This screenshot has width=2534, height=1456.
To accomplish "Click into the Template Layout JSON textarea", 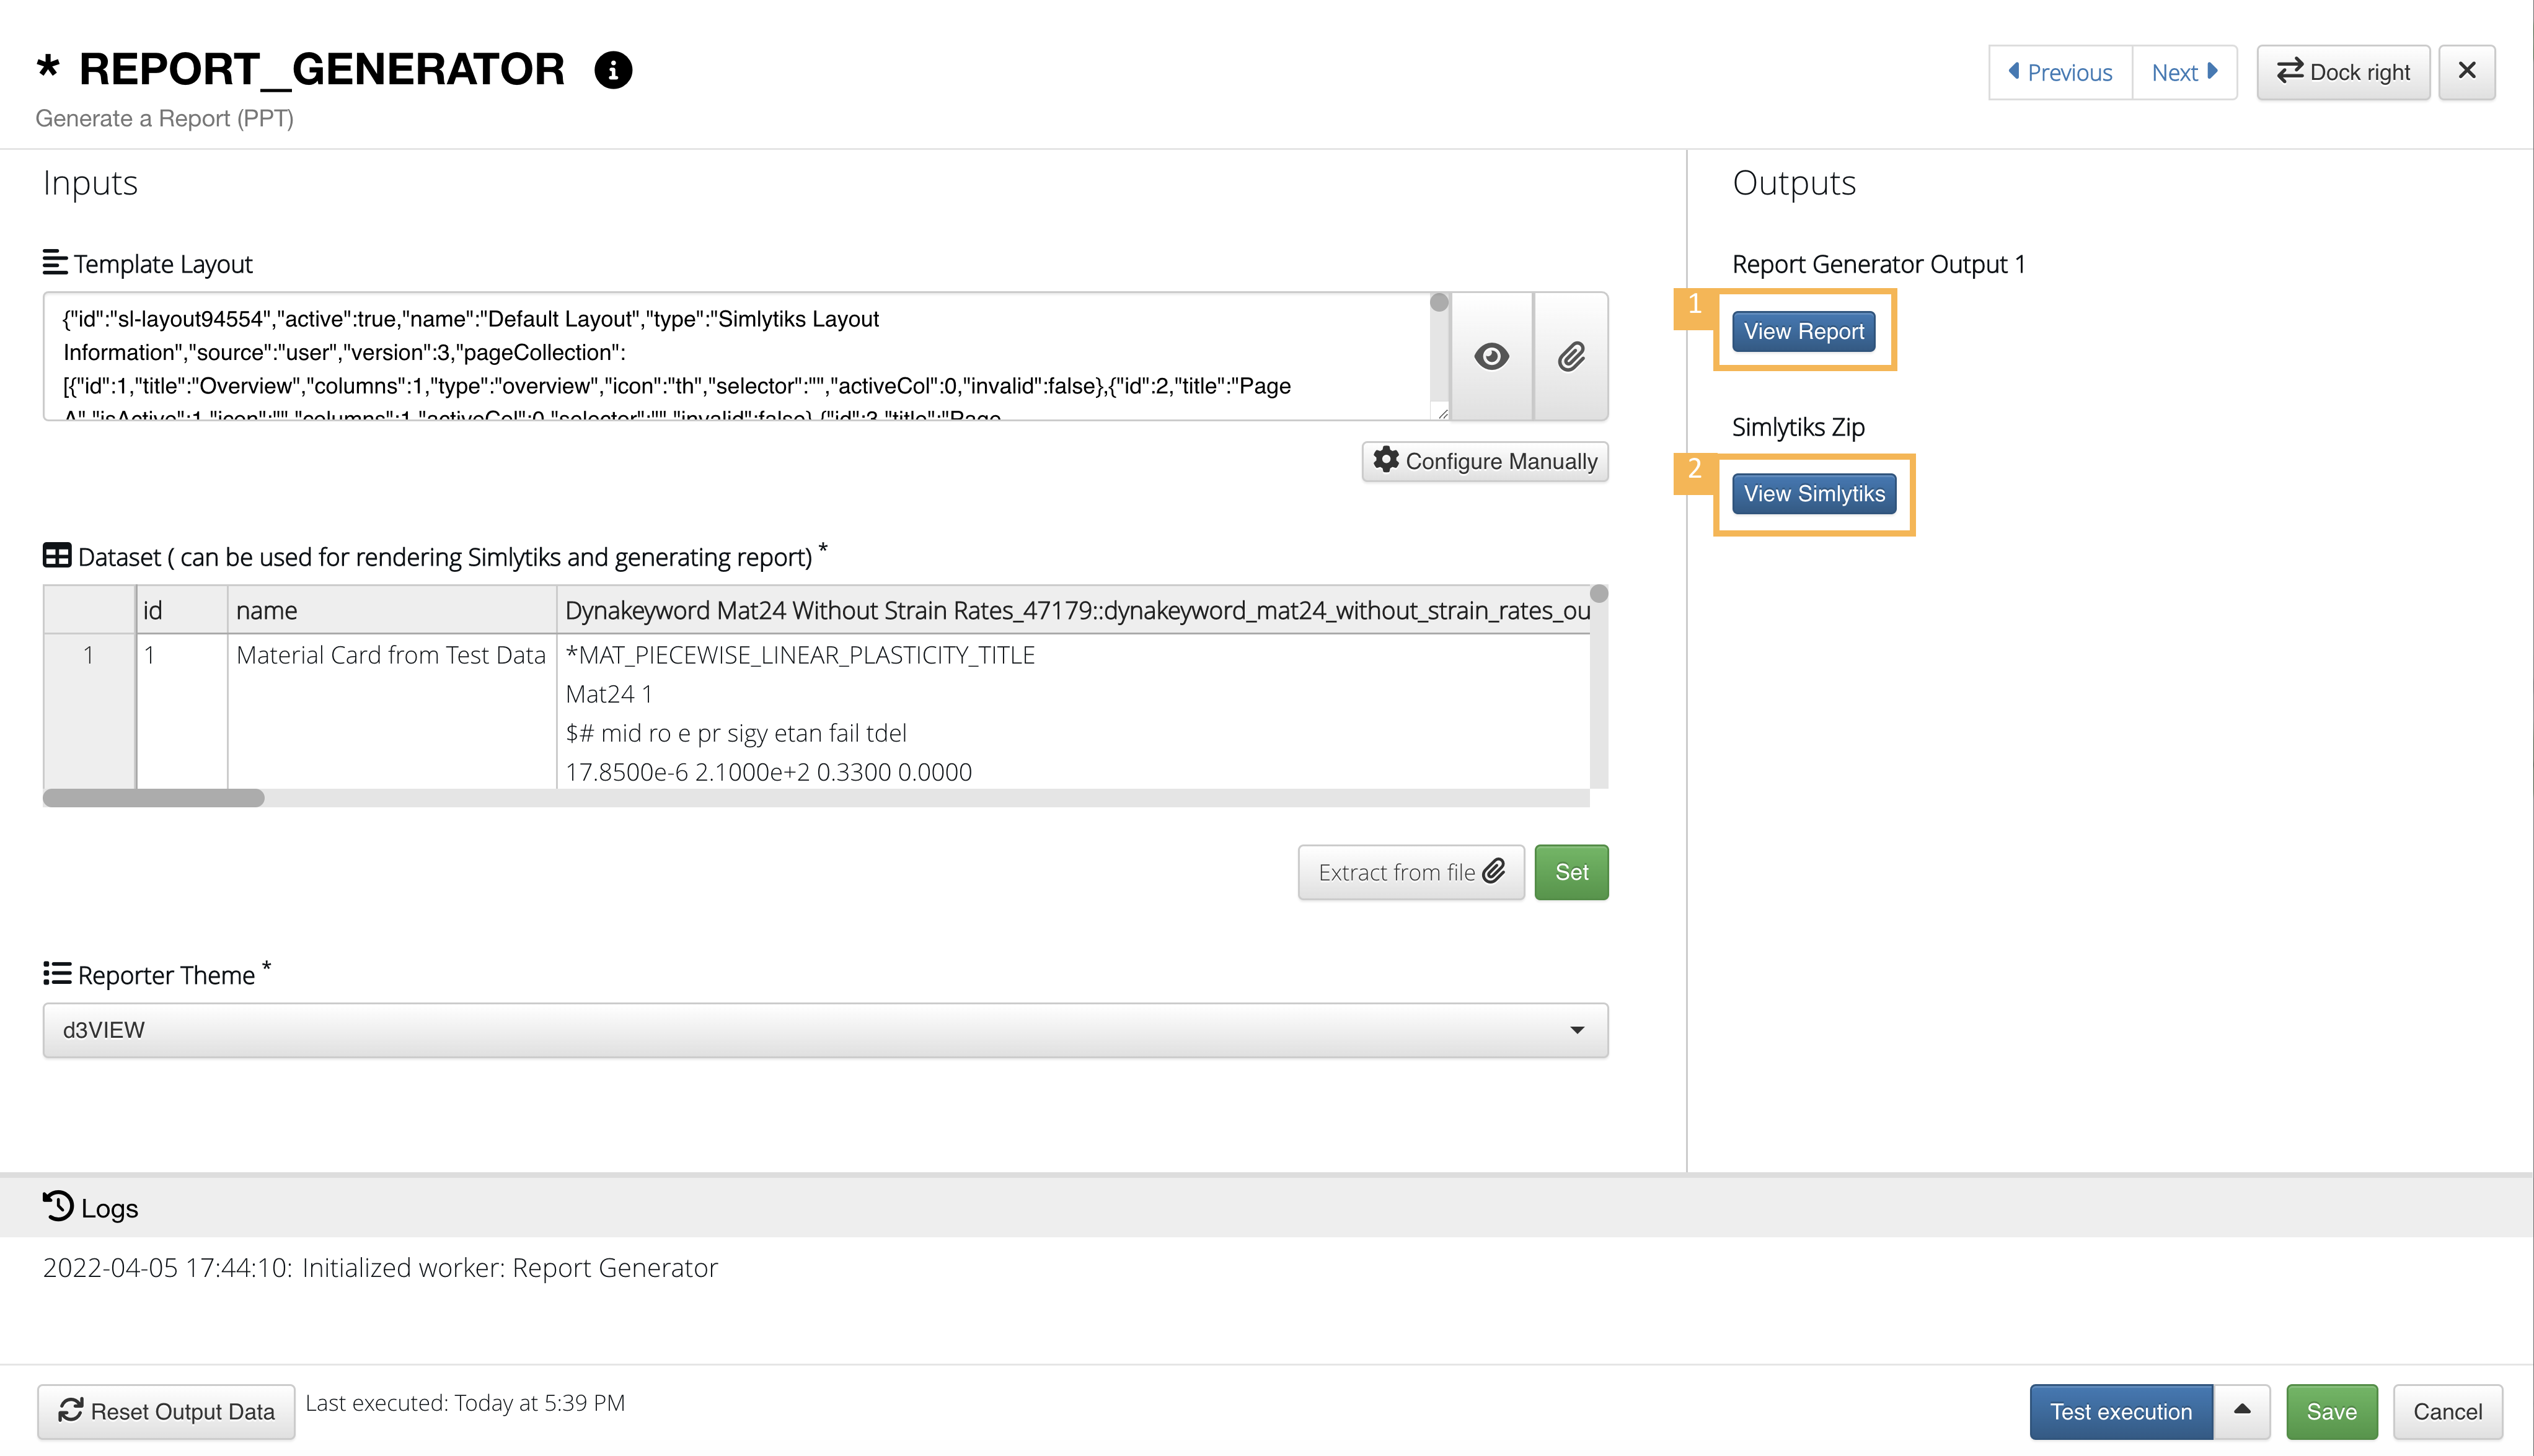I will pos(736,356).
